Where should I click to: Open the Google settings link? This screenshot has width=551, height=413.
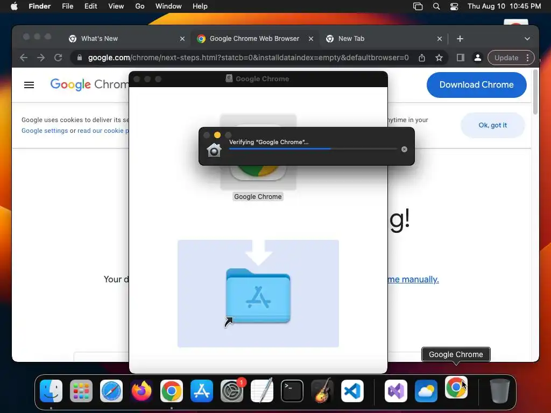tap(45, 131)
